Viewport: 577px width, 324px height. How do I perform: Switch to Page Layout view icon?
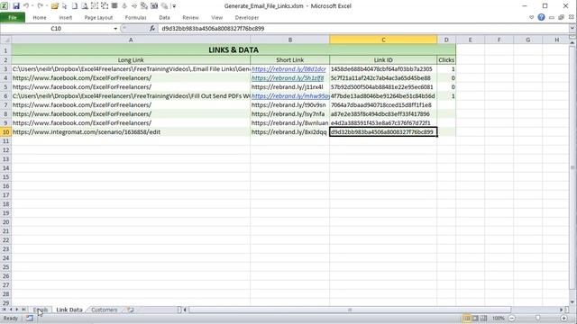click(x=475, y=318)
